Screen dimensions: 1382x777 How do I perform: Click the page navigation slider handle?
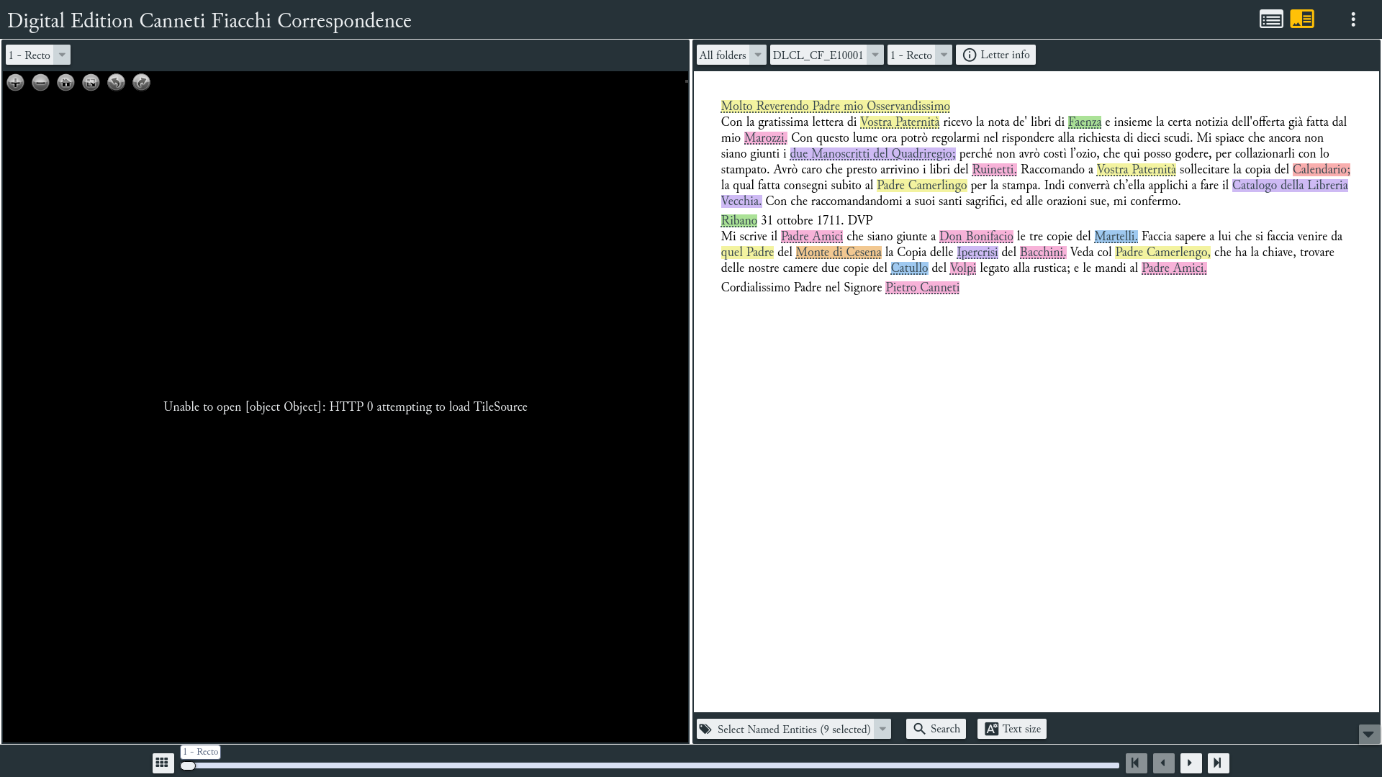(x=188, y=765)
